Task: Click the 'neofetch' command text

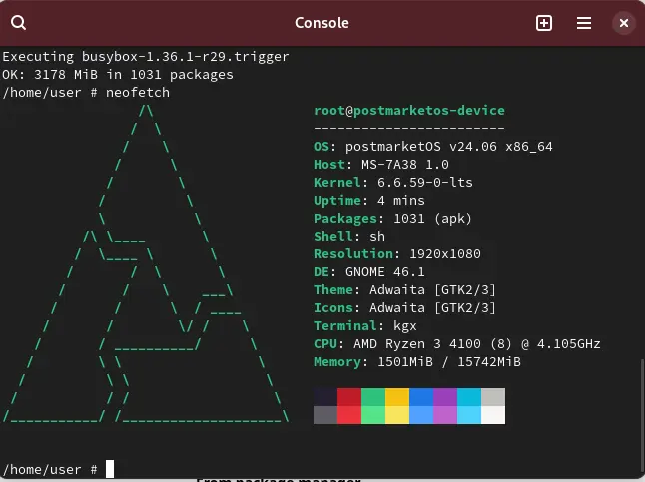Action: pos(138,92)
